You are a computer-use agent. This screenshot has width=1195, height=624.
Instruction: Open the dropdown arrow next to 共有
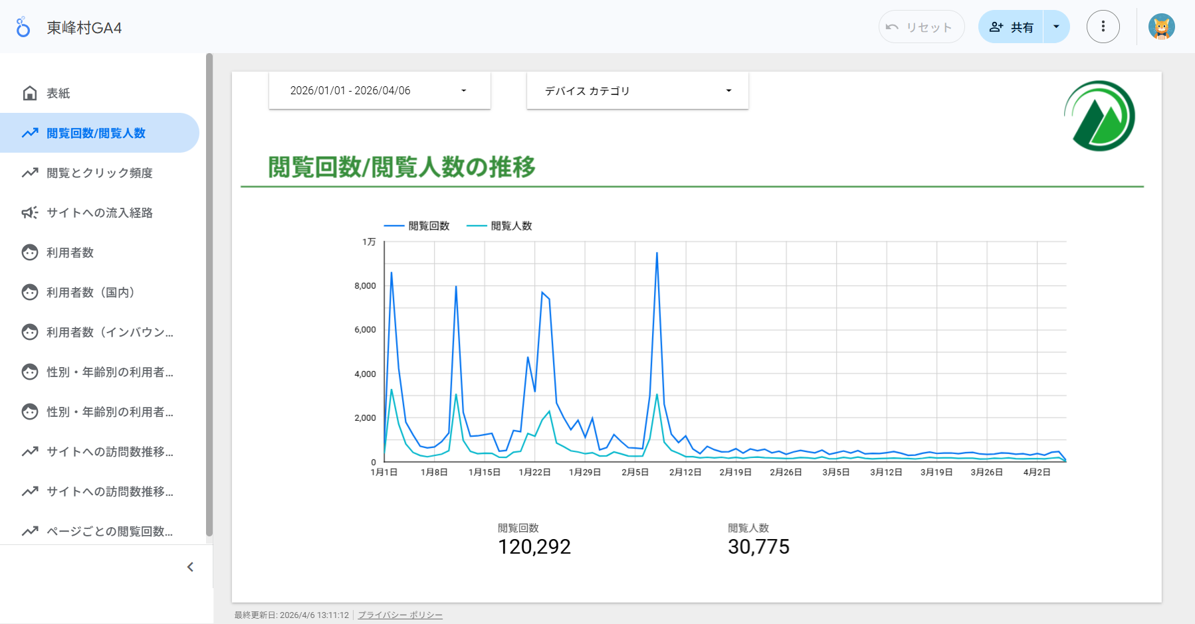[x=1056, y=27]
